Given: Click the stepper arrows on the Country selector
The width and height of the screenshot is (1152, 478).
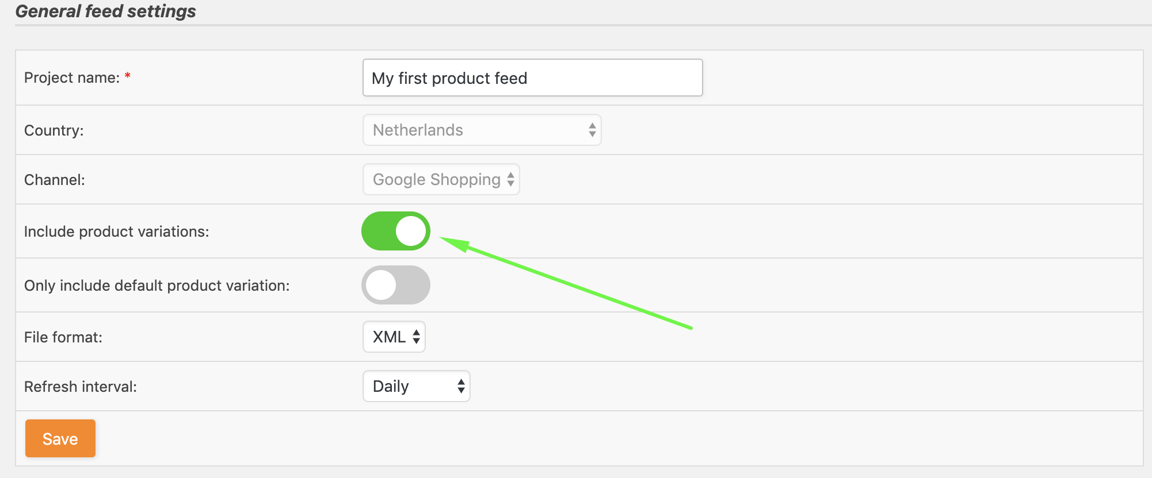Looking at the screenshot, I should (x=592, y=130).
